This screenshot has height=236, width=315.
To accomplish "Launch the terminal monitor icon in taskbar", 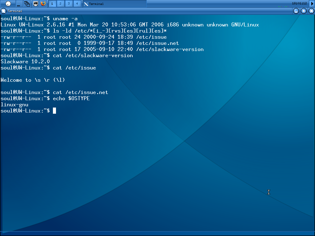I will 36,4.
